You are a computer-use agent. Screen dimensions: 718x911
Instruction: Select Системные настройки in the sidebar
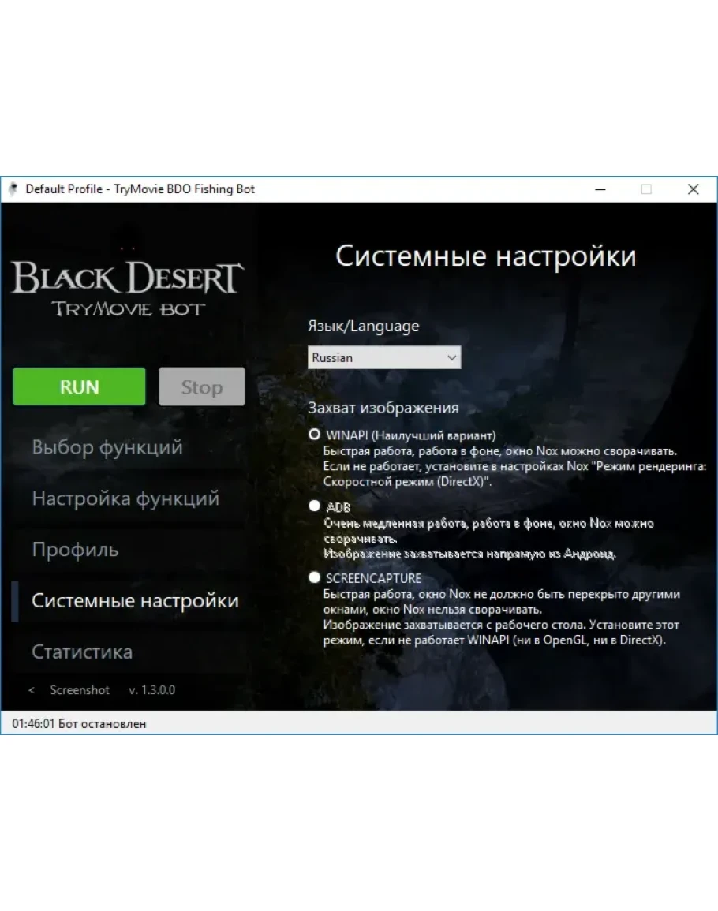[x=135, y=601]
